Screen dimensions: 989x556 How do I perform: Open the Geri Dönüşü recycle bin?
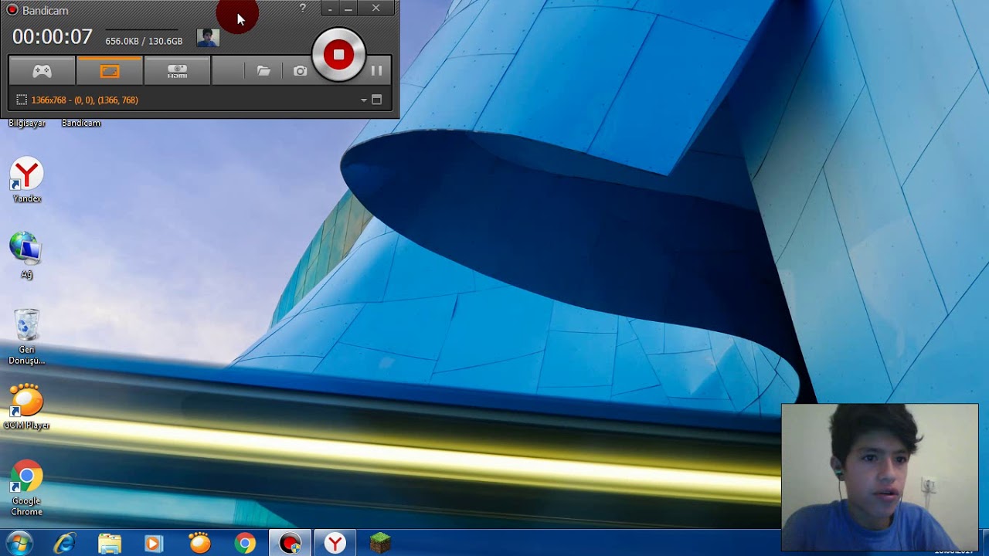point(26,337)
